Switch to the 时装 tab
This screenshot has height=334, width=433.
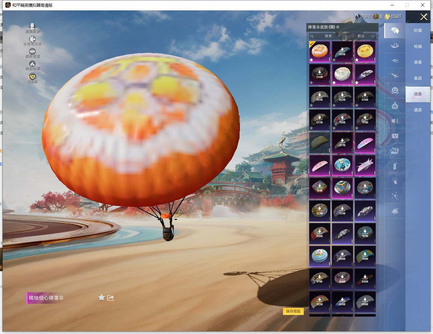tap(418, 30)
